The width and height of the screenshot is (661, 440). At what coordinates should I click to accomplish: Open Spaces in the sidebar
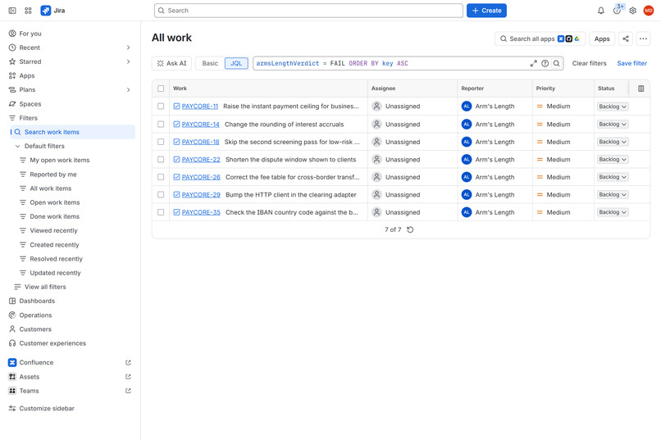point(70,104)
